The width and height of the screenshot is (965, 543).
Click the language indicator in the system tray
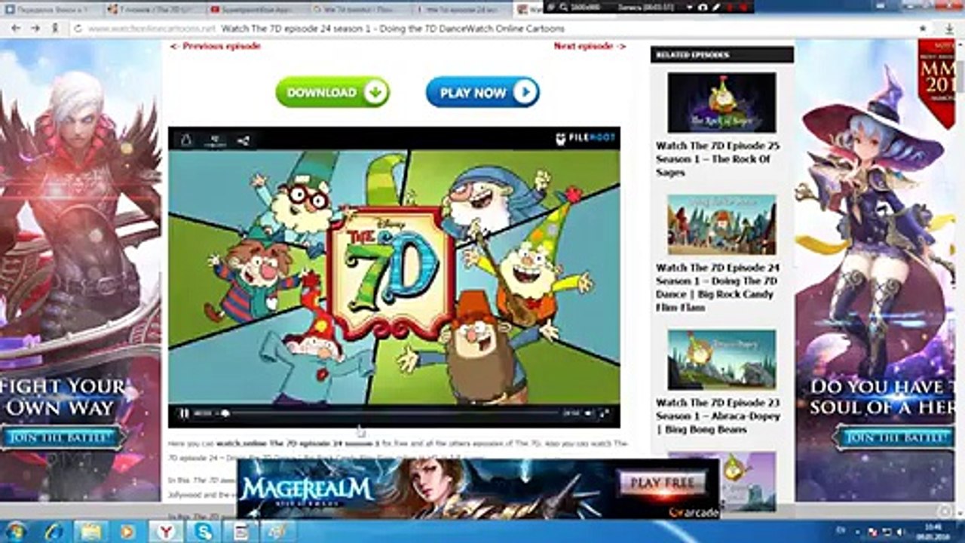pyautogui.click(x=841, y=531)
